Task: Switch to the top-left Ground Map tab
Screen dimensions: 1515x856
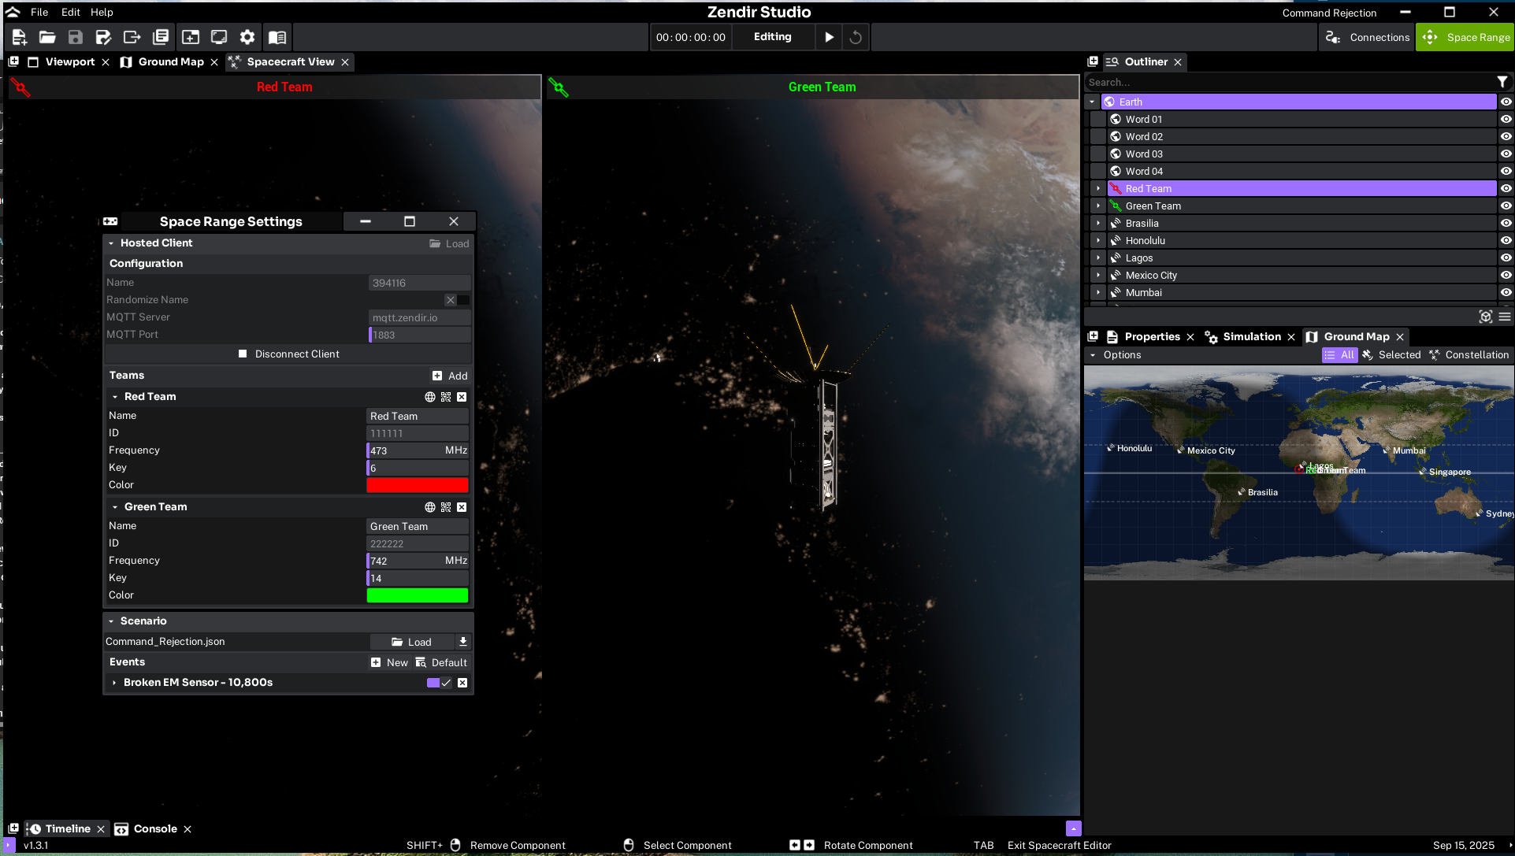Action: pos(171,61)
